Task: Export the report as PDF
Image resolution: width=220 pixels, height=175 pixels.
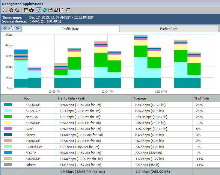Action: pyautogui.click(x=61, y=10)
